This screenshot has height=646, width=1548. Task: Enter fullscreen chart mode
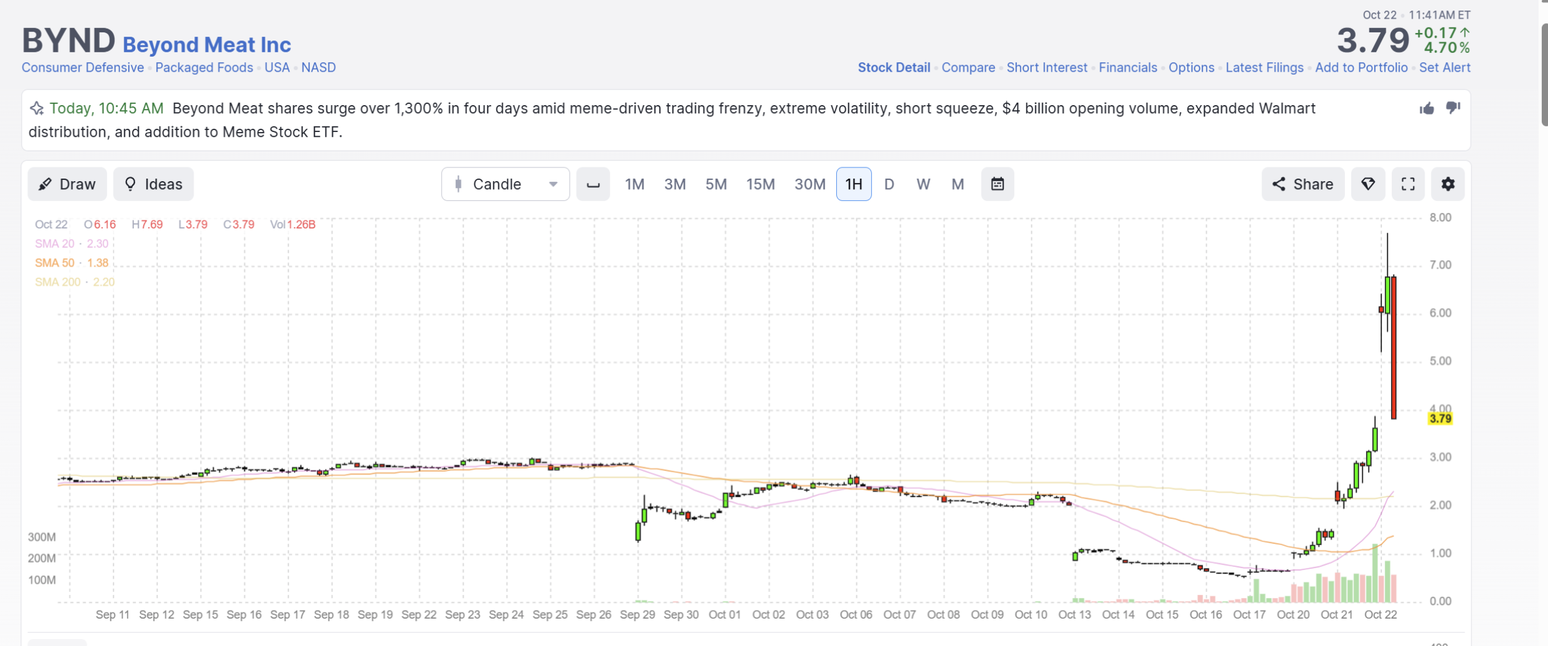point(1408,184)
